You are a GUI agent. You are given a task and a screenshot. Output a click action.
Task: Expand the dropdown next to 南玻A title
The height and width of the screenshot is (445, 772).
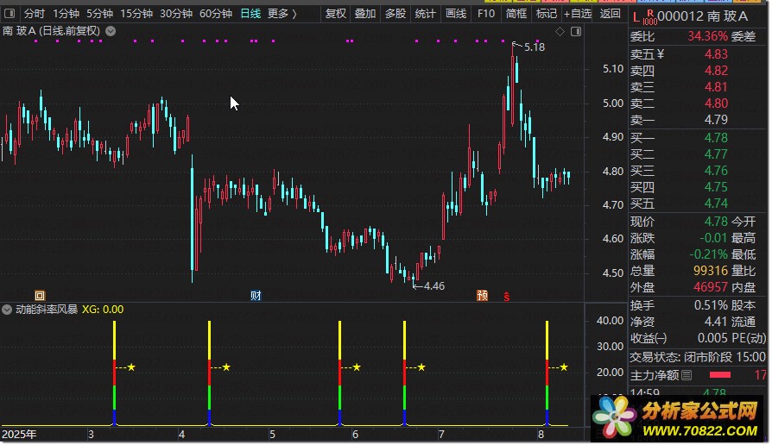pyautogui.click(x=111, y=31)
